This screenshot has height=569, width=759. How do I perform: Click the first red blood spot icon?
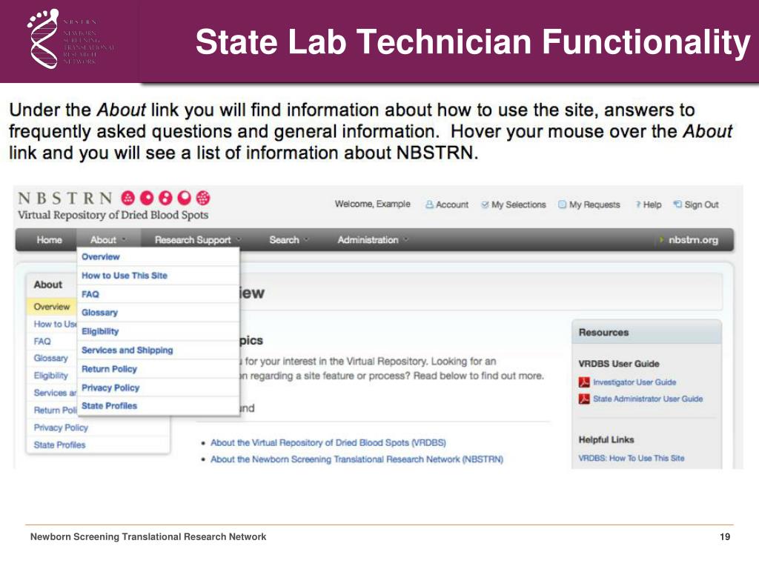click(x=127, y=198)
